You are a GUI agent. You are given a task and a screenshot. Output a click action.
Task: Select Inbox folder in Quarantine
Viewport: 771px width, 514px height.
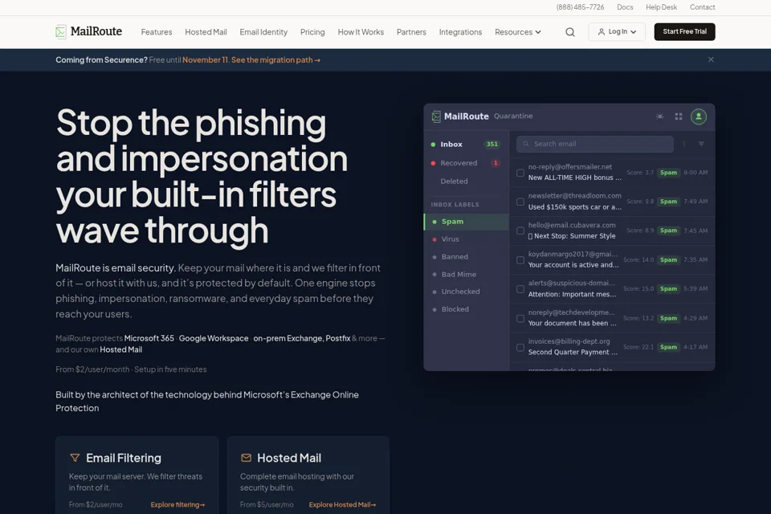[x=466, y=145]
